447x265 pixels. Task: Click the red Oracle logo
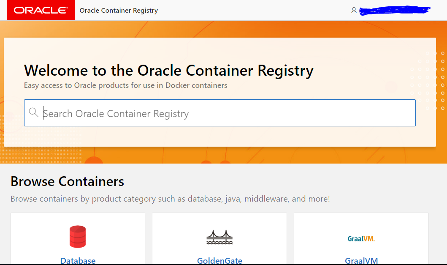[x=41, y=10]
